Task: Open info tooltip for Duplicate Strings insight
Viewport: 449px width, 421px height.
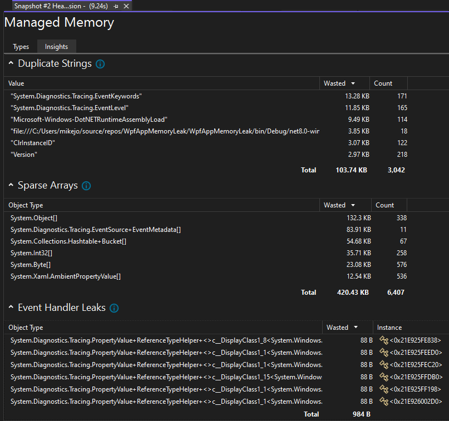Action: 100,64
